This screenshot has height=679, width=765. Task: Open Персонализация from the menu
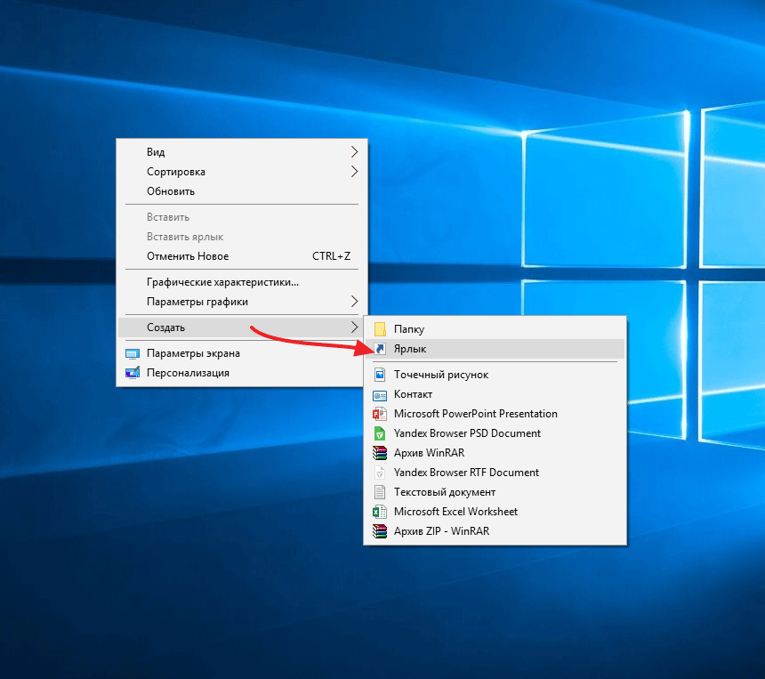pos(241,373)
